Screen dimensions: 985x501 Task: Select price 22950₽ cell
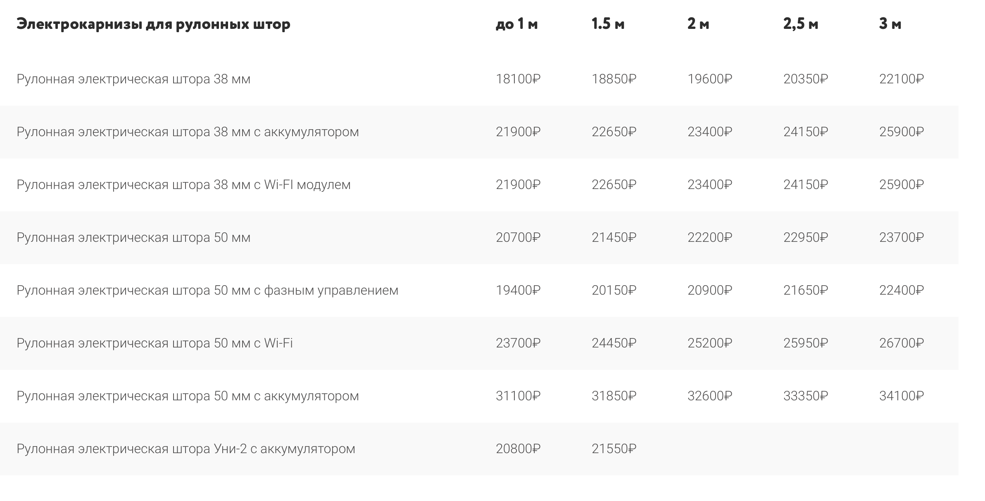(x=806, y=238)
